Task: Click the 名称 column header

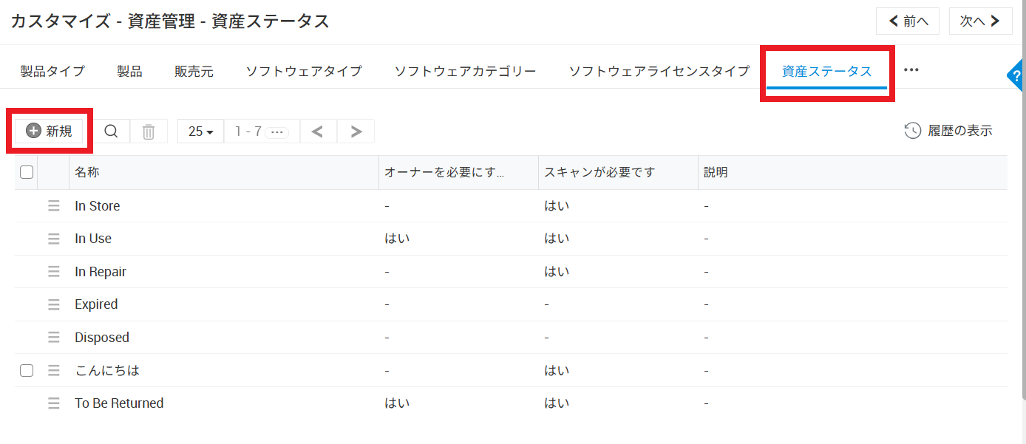Action: [87, 172]
